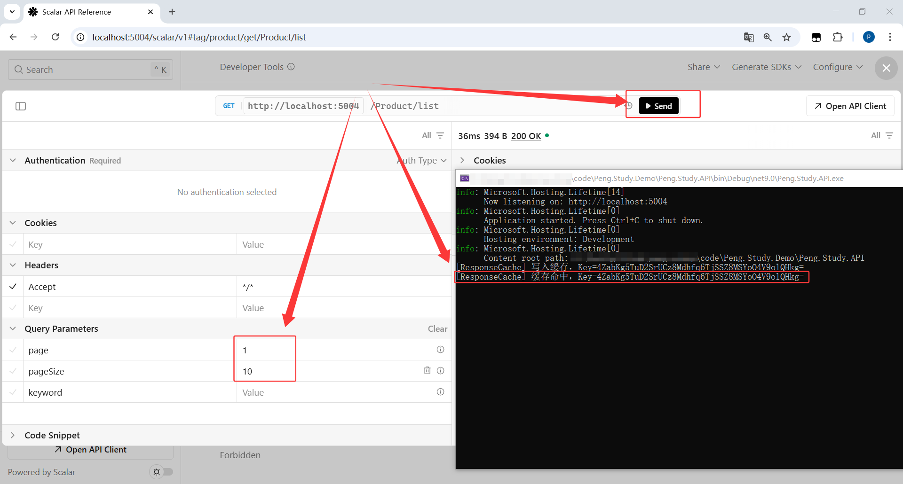Viewport: 903px width, 484px height.
Task: Reload the current page
Action: [x=55, y=37]
